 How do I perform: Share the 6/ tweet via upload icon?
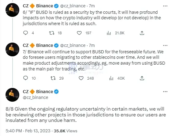click(142, 33)
